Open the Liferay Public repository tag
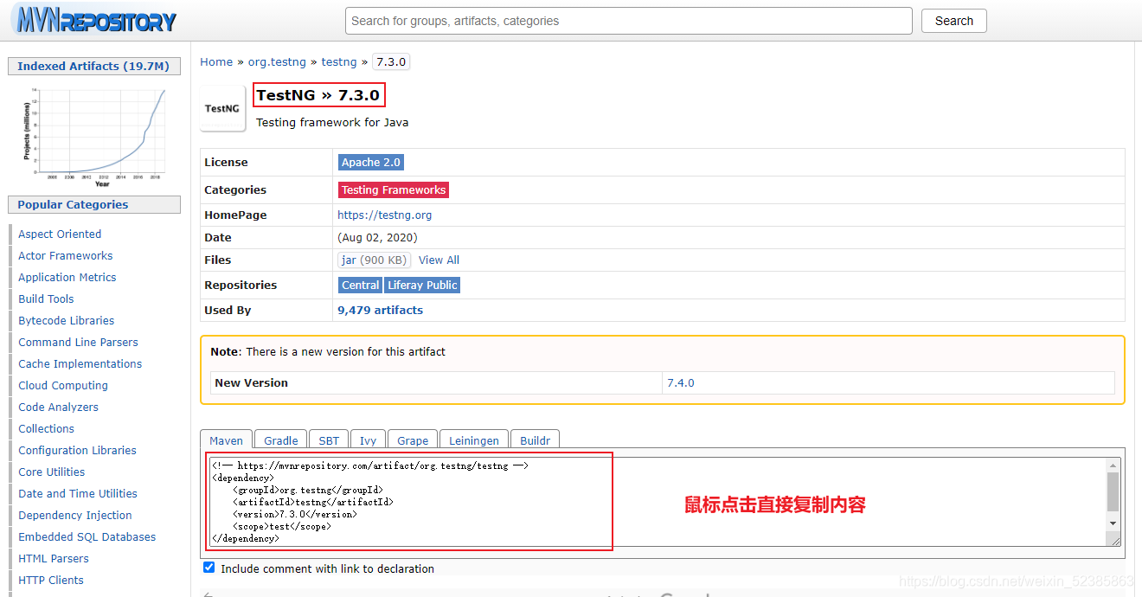 point(422,285)
